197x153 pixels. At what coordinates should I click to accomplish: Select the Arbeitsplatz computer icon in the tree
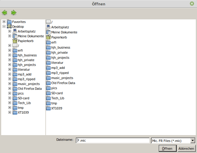point(15,31)
